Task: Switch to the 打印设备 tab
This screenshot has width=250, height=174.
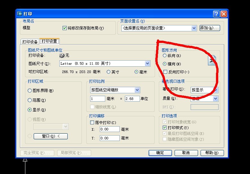Action: (30, 42)
